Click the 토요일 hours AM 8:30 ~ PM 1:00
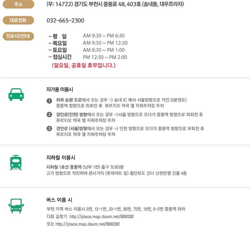The image size is (250, 228). coord(104,50)
